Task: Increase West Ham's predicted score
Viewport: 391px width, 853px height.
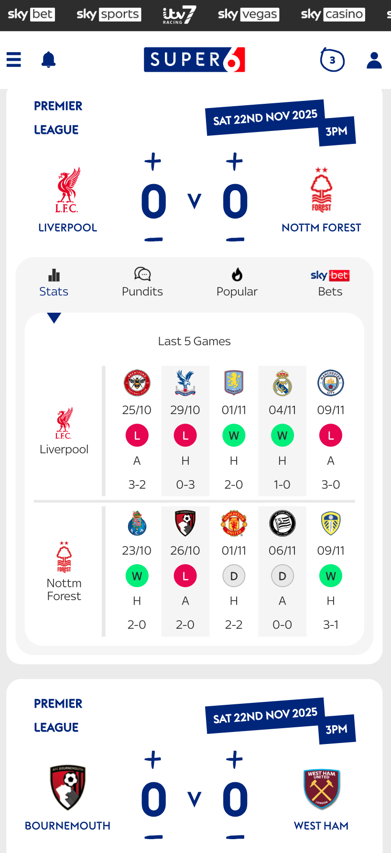Action: coord(235,760)
